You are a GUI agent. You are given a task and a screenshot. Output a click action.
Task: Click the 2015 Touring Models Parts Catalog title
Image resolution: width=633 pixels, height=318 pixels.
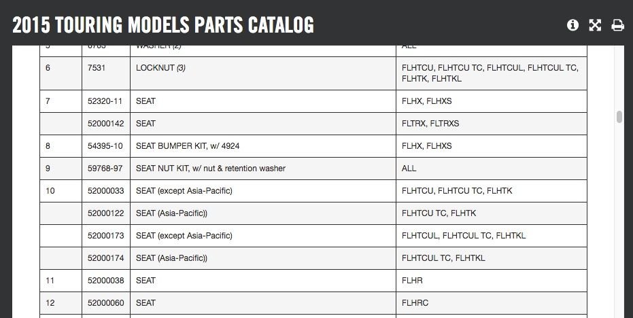click(163, 25)
